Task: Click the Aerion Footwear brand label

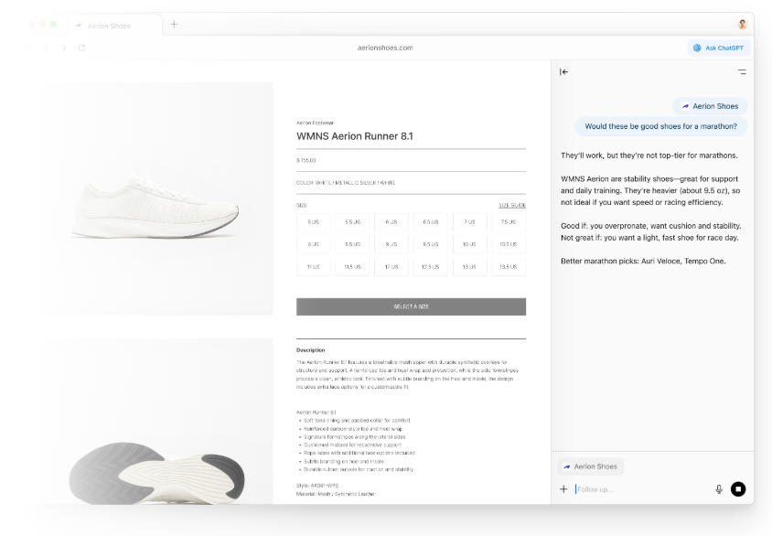Action: [x=315, y=123]
